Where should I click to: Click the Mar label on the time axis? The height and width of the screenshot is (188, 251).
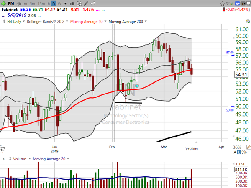tap(164, 147)
